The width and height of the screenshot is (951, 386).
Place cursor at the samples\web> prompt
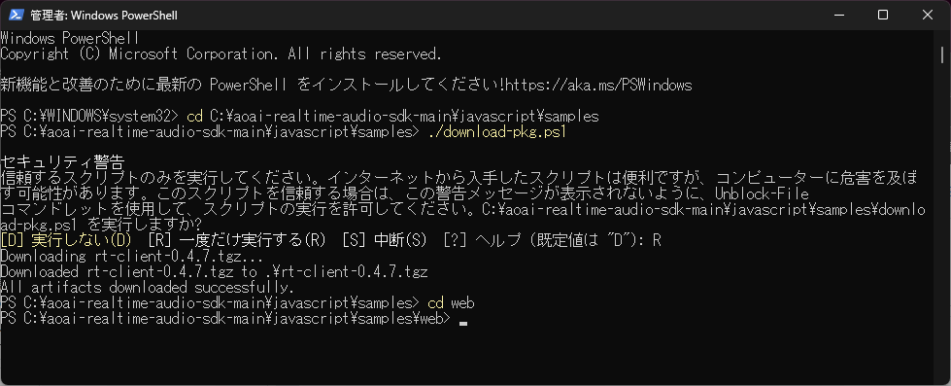coord(463,319)
